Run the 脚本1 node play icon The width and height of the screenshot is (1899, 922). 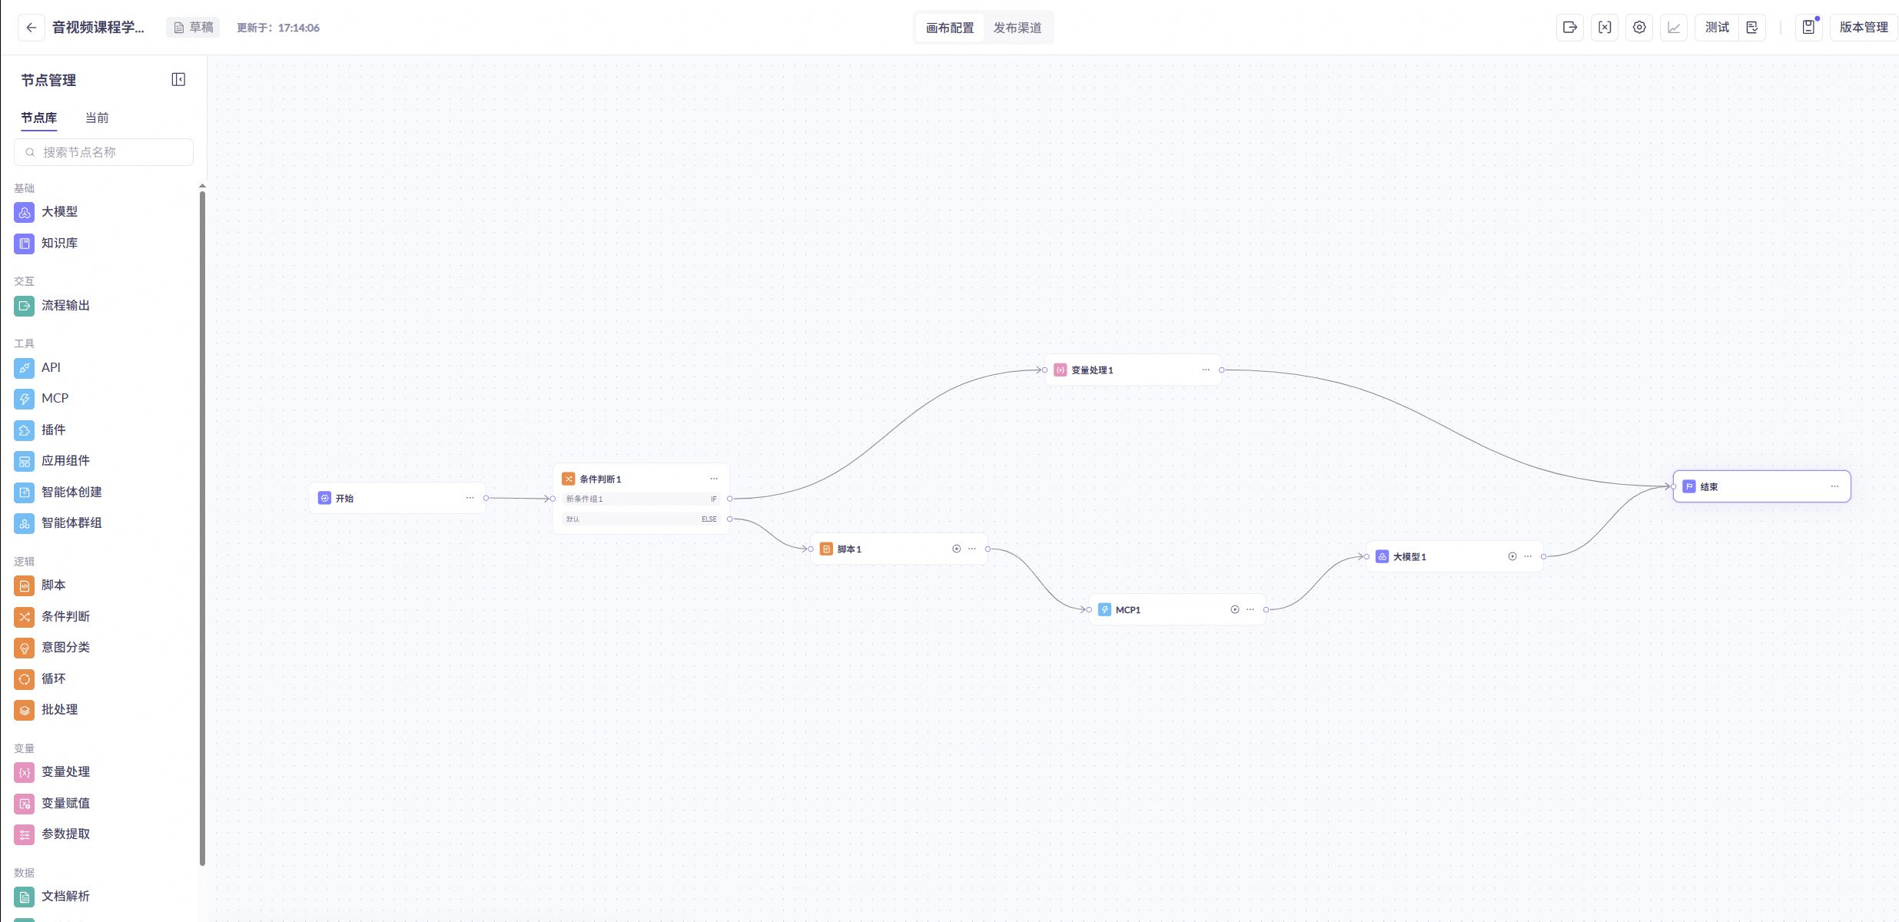[x=957, y=549]
